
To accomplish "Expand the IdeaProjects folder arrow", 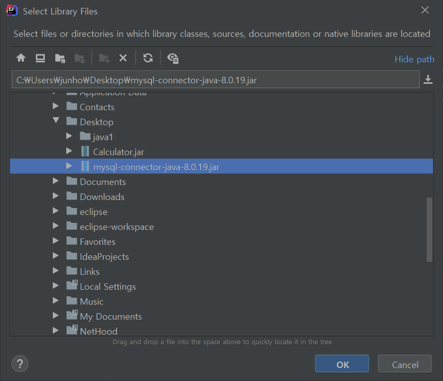I will coord(56,256).
